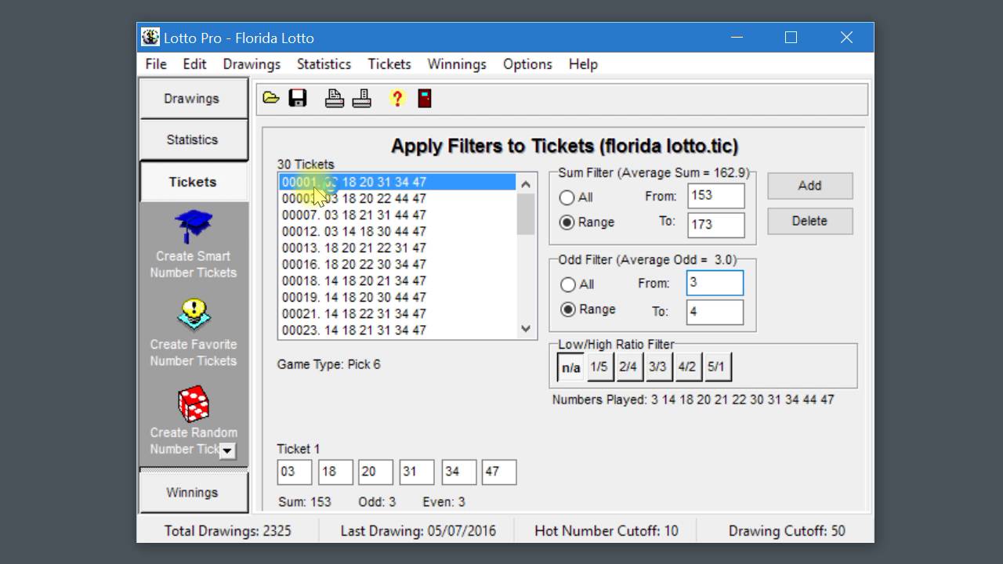Click the Ticket 1 field containing 03
1003x564 pixels.
pyautogui.click(x=295, y=472)
